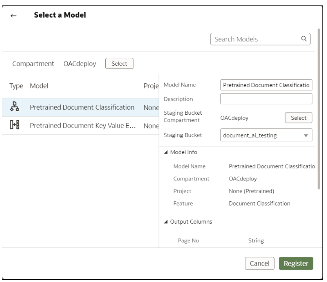The image size is (327, 282).
Task: Click the search magnifier icon
Action: click(303, 39)
